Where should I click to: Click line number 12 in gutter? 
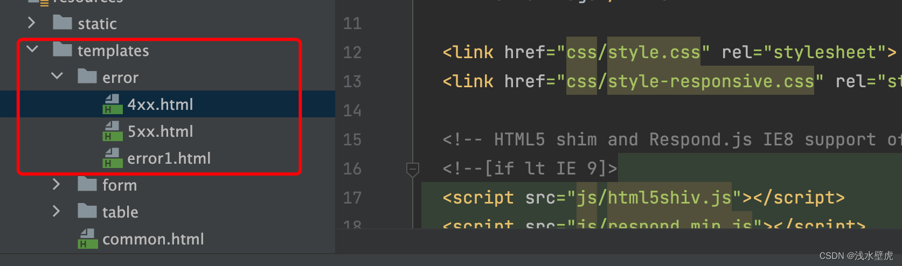pyautogui.click(x=352, y=52)
